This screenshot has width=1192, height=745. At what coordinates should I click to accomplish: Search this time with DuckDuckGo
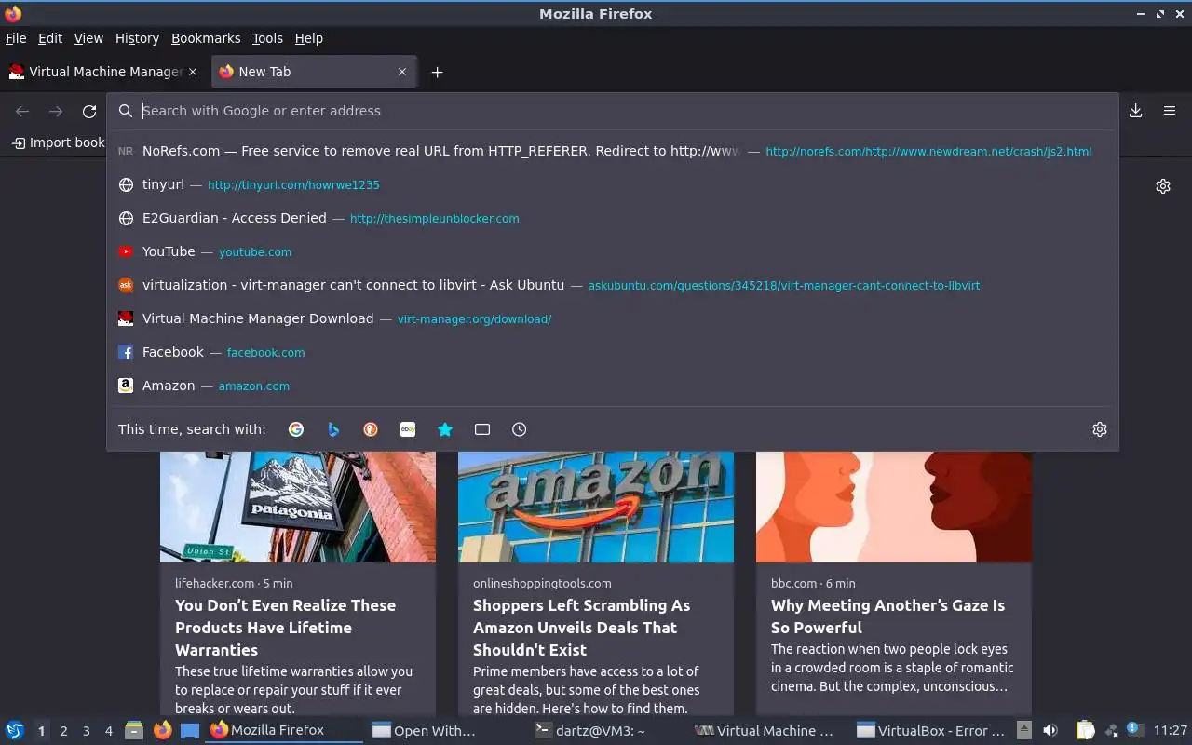(371, 429)
